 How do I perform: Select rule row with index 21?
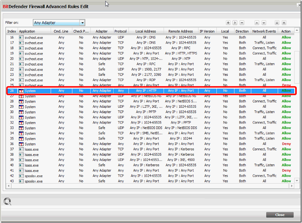[150, 64]
